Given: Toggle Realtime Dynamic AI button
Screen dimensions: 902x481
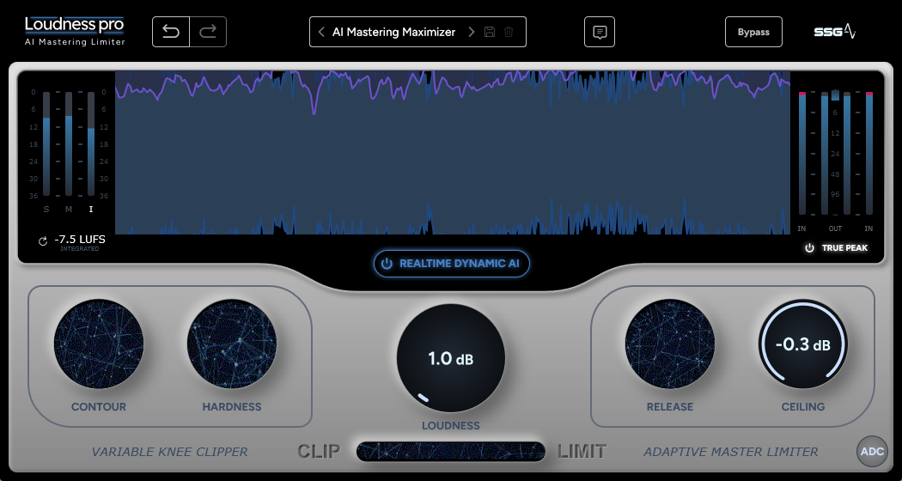Looking at the screenshot, I should 452,264.
